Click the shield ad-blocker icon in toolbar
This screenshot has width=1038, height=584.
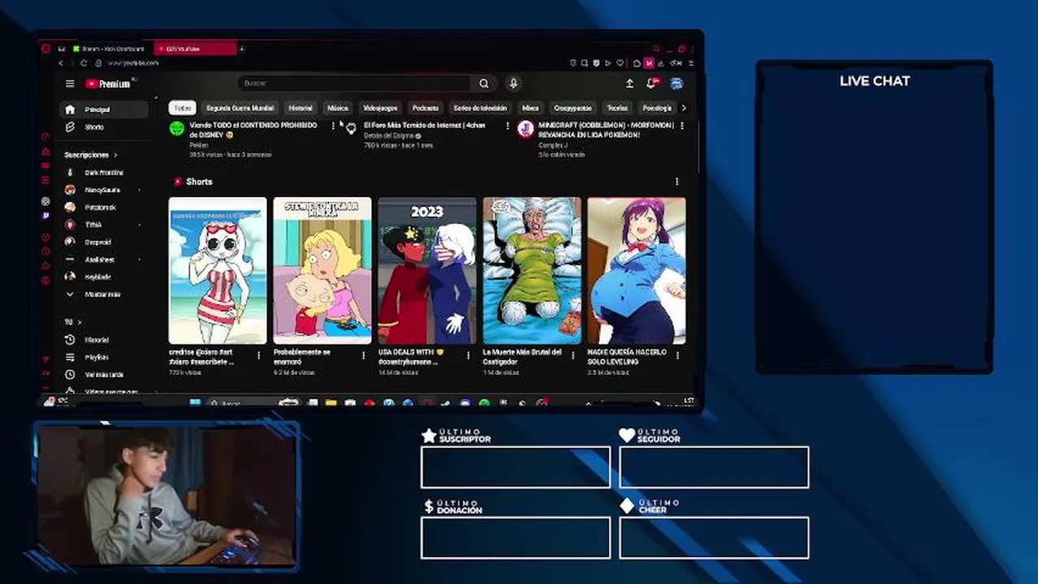(x=596, y=63)
